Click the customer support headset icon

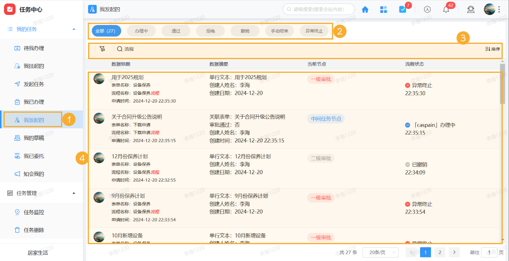471,9
